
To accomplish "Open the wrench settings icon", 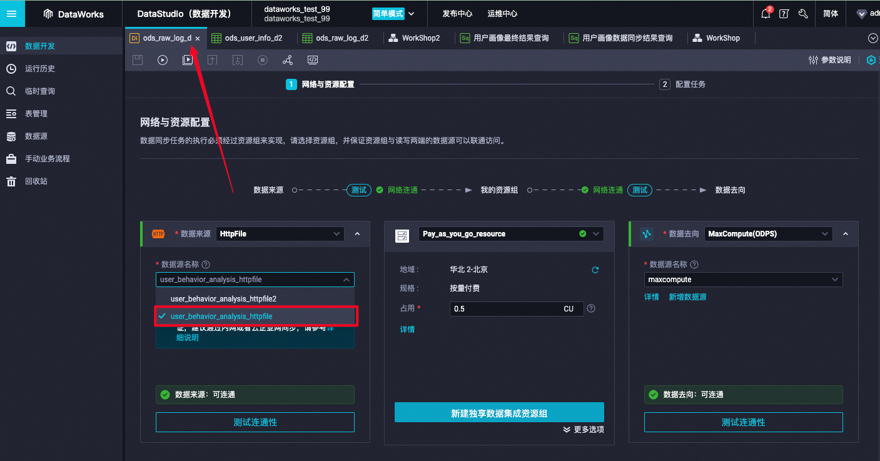I will 803,14.
